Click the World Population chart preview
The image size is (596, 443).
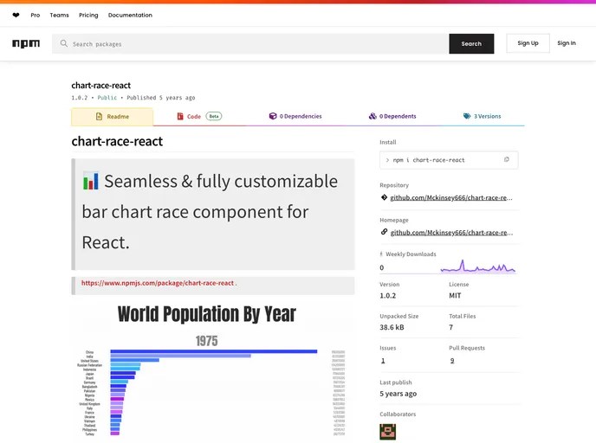pyautogui.click(x=212, y=370)
